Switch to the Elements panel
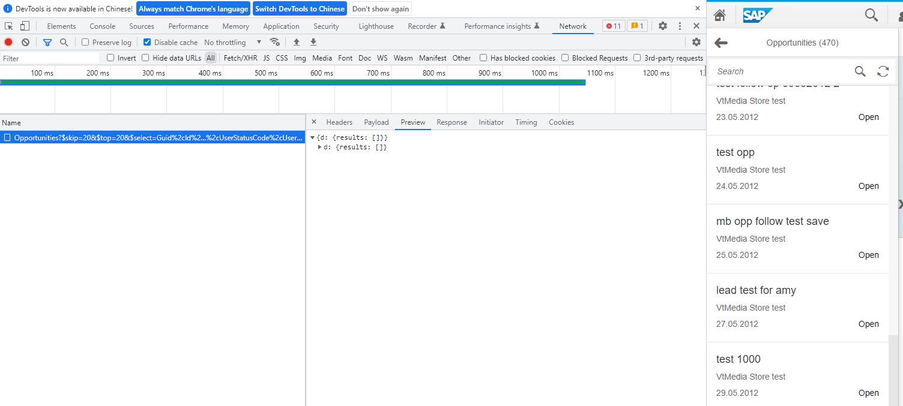903x406 pixels. click(61, 26)
